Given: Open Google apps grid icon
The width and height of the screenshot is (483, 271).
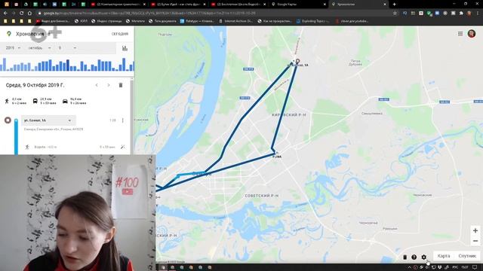Looking at the screenshot, I should pyautogui.click(x=460, y=34).
